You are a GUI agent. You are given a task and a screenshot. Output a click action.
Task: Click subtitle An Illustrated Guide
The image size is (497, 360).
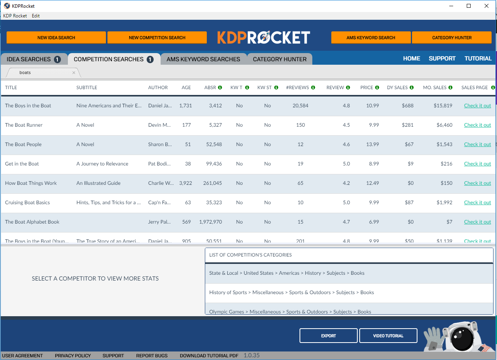point(99,183)
